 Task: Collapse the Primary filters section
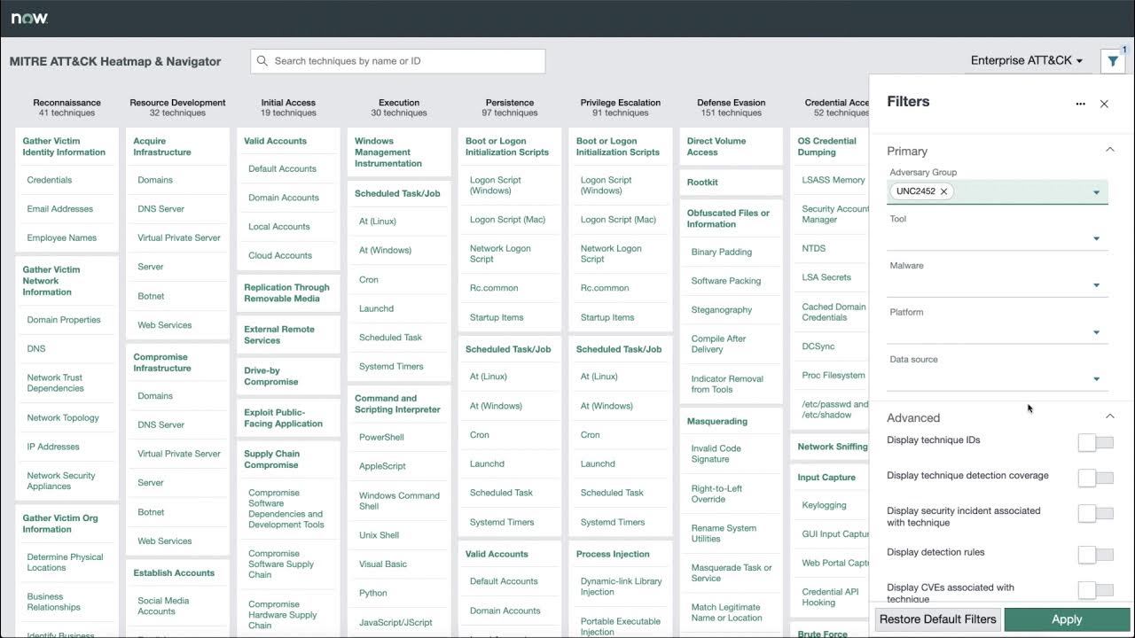pyautogui.click(x=1109, y=151)
